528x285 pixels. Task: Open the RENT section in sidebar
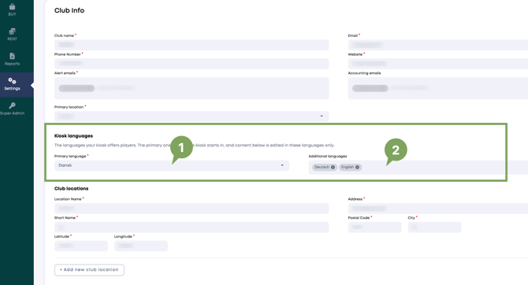12,35
